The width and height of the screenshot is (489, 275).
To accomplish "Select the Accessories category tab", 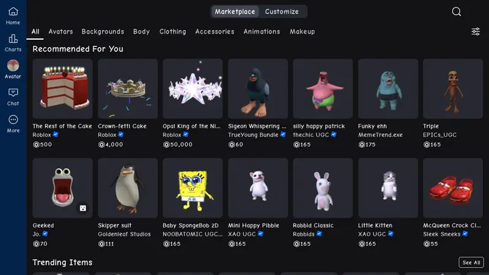I will coord(215,32).
